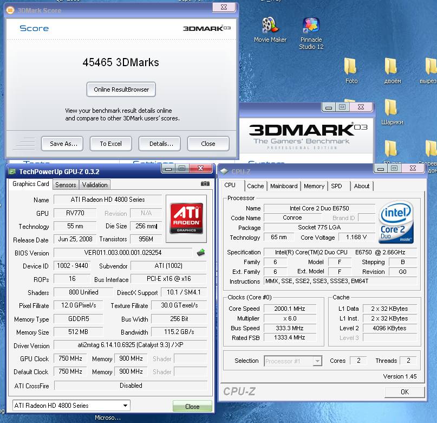Click the 3DMark Score title bar icon
This screenshot has height=423, width=437.
tap(10, 11)
